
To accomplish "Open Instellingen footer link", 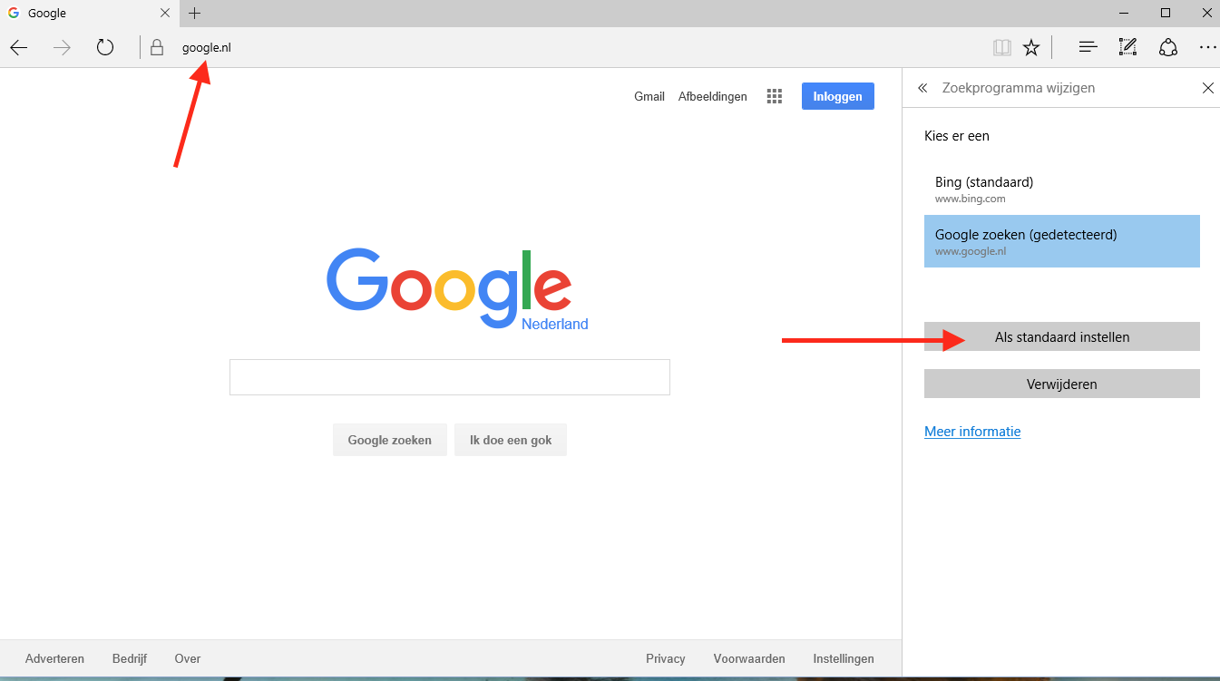I will tap(844, 658).
